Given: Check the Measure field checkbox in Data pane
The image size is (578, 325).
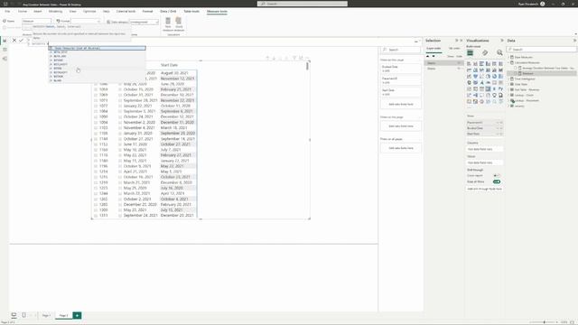Looking at the screenshot, I should coord(516,73).
